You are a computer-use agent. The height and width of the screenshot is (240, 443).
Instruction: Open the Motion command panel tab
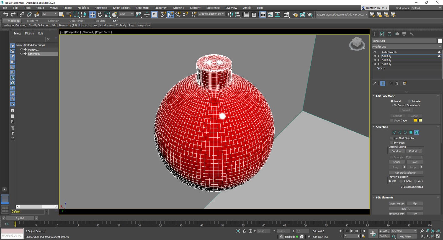click(397, 34)
